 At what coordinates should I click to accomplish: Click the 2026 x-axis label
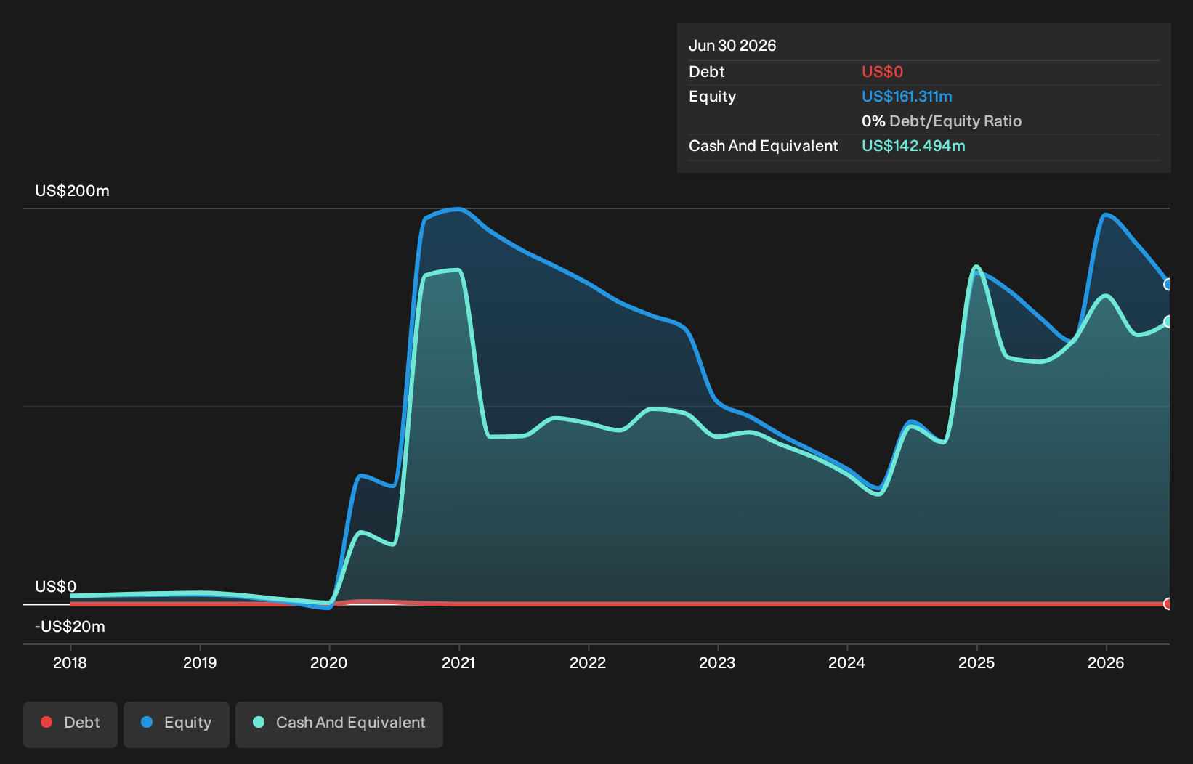point(1106,663)
